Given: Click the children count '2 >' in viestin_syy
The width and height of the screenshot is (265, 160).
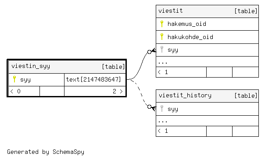Looking at the screenshot, I should (x=118, y=91).
